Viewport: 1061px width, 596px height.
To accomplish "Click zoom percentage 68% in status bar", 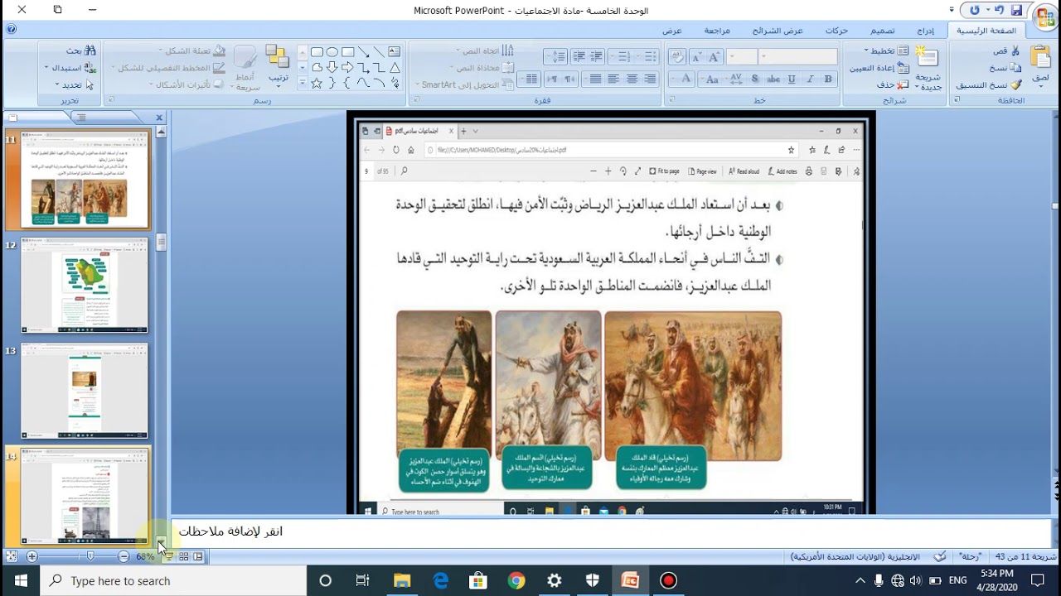I will [145, 556].
